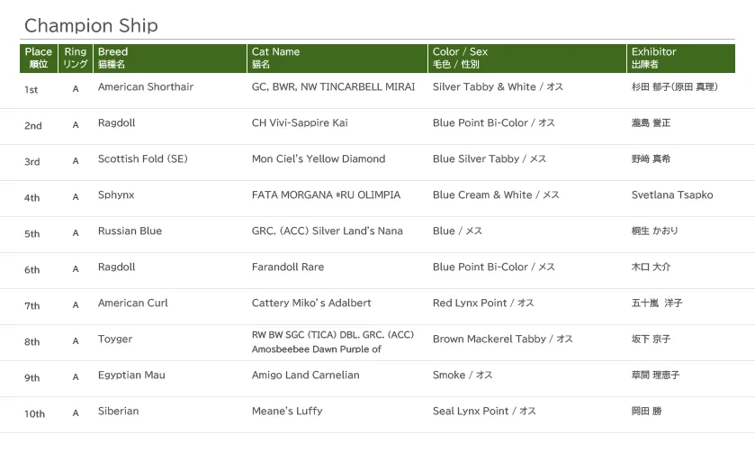Select the Russian Blue breed cell
The image size is (755, 453).
click(130, 231)
